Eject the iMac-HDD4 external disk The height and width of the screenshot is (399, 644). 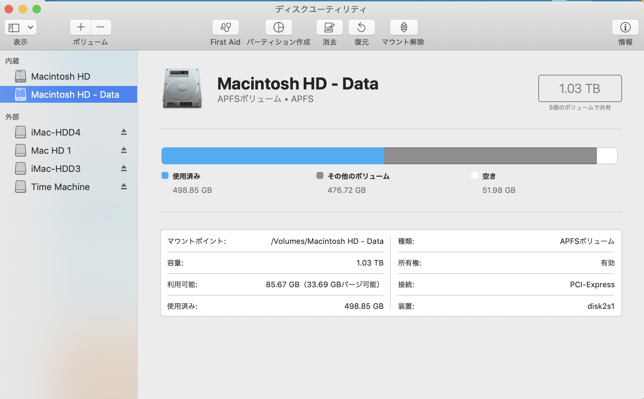click(124, 132)
